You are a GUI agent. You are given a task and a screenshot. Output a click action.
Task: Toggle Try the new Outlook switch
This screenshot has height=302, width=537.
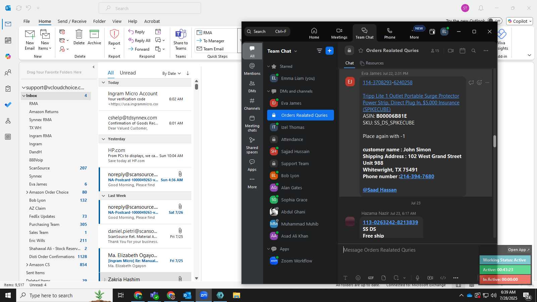tap(495, 21)
